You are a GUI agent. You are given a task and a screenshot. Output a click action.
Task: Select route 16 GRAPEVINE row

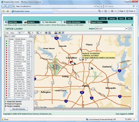click(x=18, y=80)
